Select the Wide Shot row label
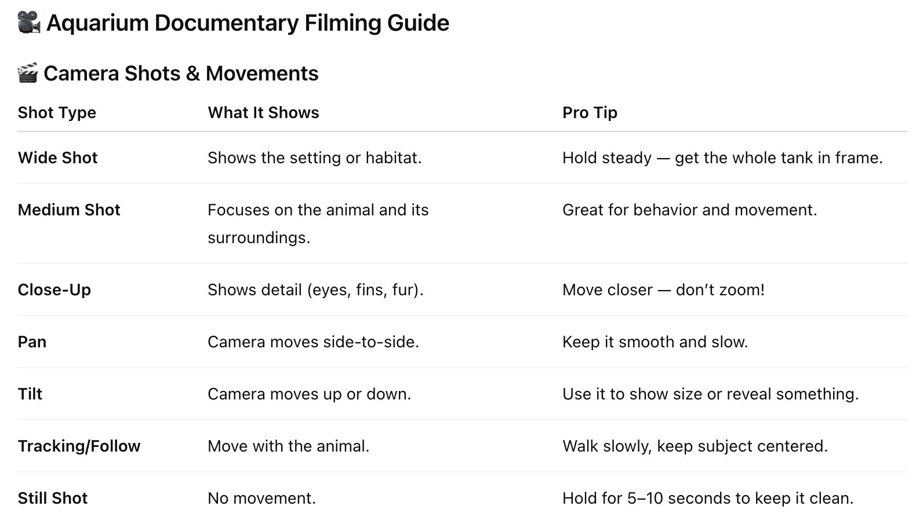Image resolution: width=916 pixels, height=528 pixels. [x=57, y=157]
